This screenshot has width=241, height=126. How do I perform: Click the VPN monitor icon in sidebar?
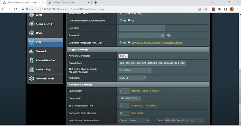coord(32,42)
